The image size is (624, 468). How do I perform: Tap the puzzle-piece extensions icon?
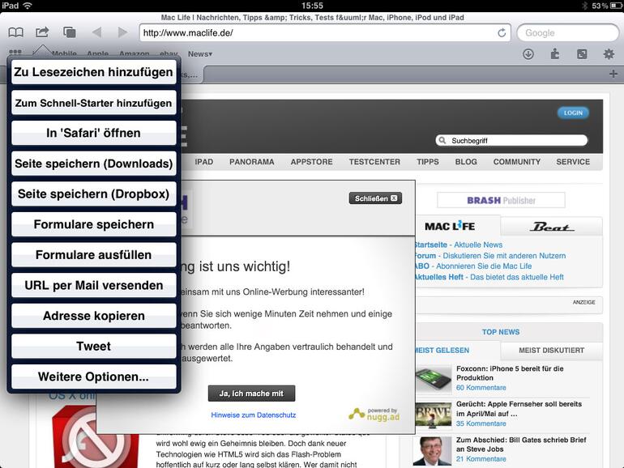coord(555,53)
